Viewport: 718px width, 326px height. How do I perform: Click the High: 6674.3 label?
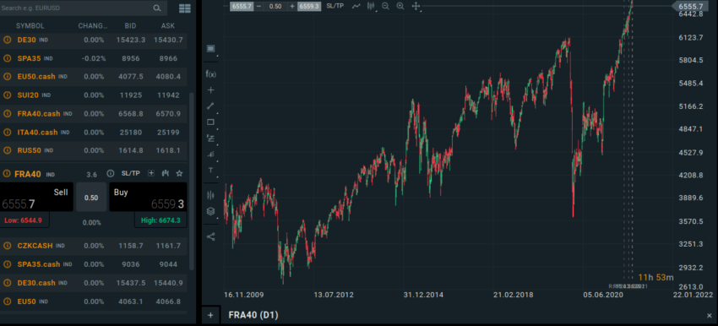(x=160, y=220)
